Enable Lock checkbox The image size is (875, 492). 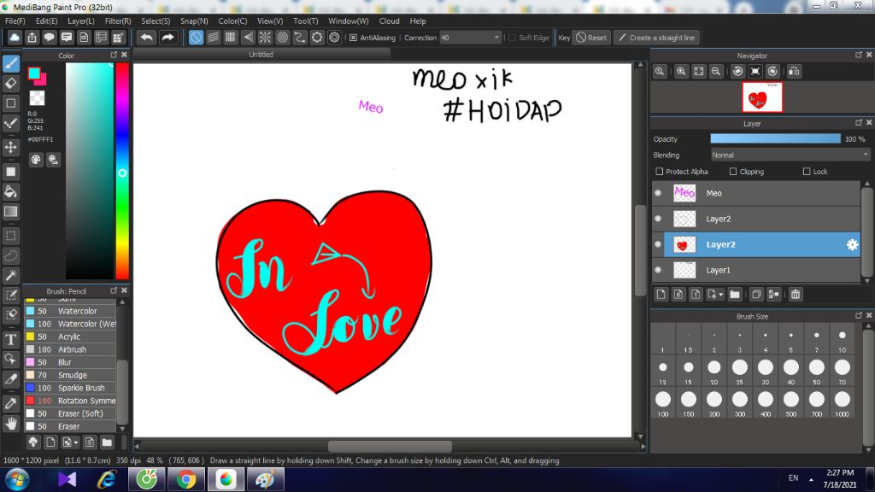807,171
